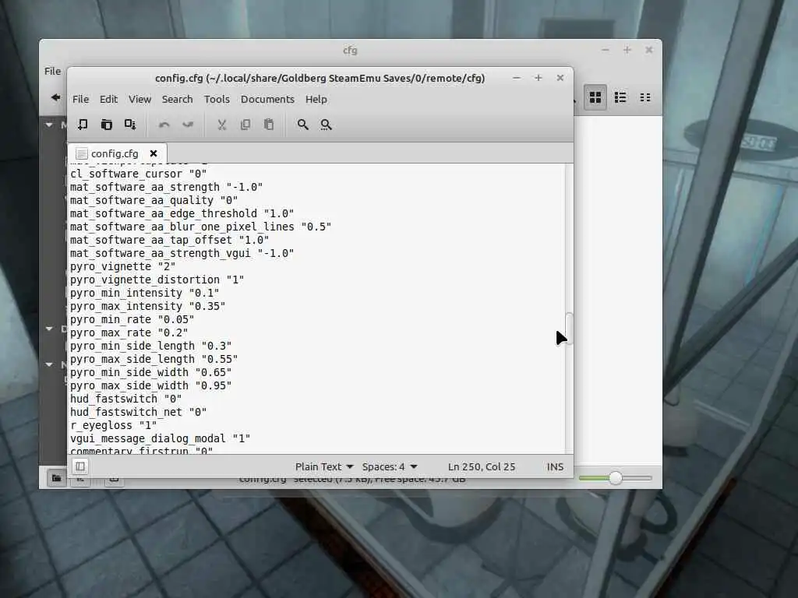Collapse the bottom sidebar section in file manager

(x=49, y=364)
